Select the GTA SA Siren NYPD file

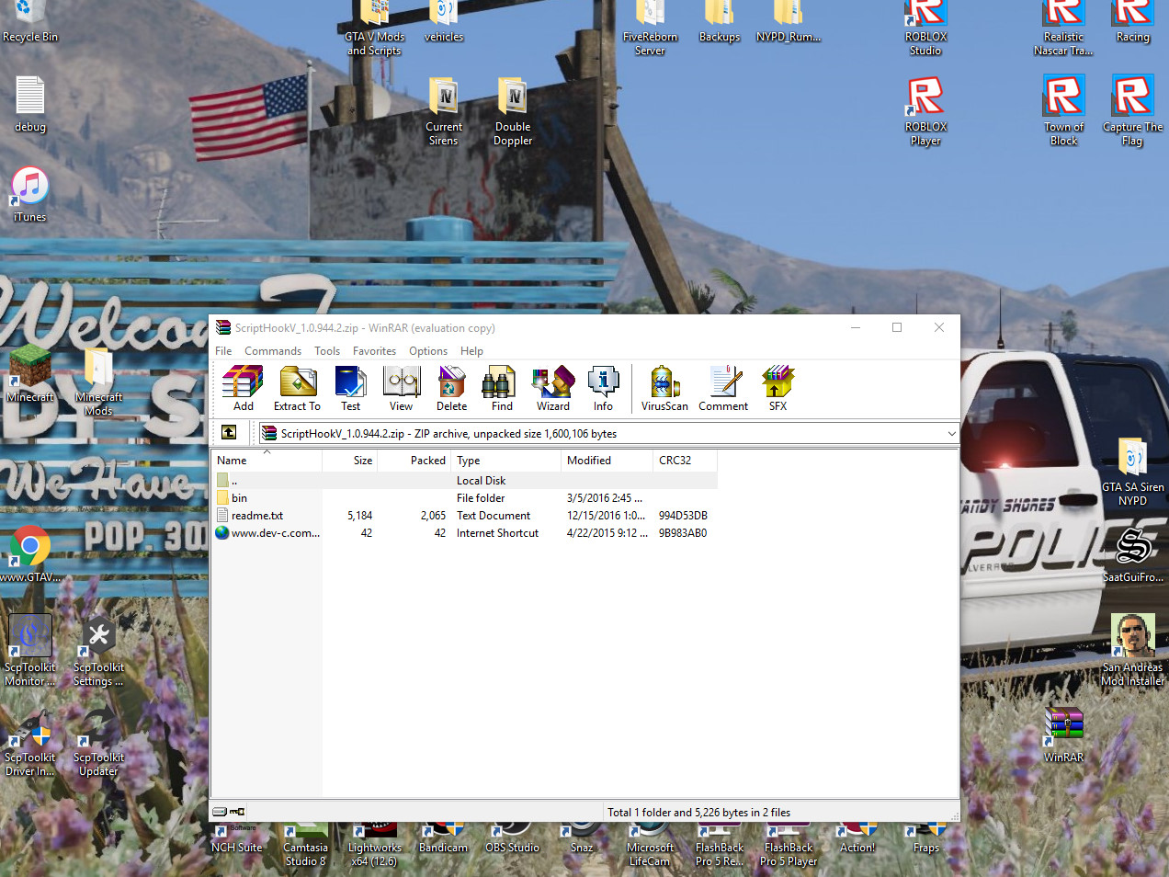tap(1132, 472)
